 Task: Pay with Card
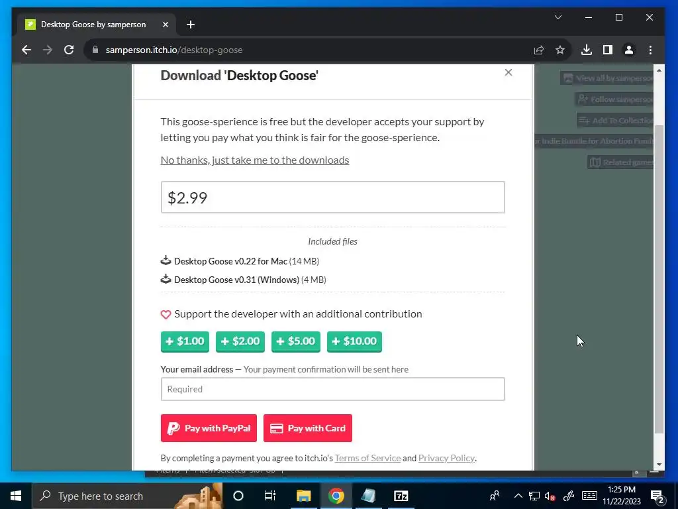point(307,428)
